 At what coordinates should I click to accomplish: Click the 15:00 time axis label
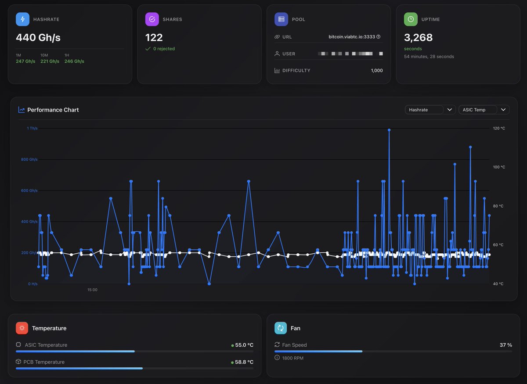point(92,290)
